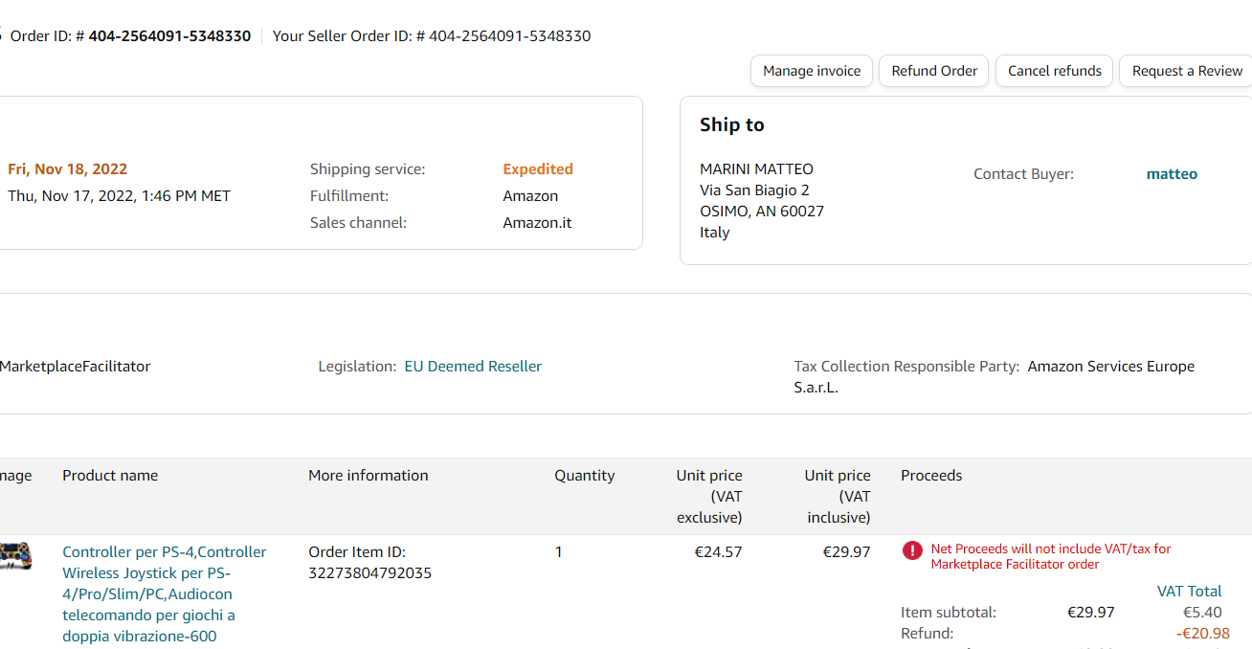Image resolution: width=1252 pixels, height=649 pixels.
Task: Click Request a Review button
Action: tap(1187, 71)
